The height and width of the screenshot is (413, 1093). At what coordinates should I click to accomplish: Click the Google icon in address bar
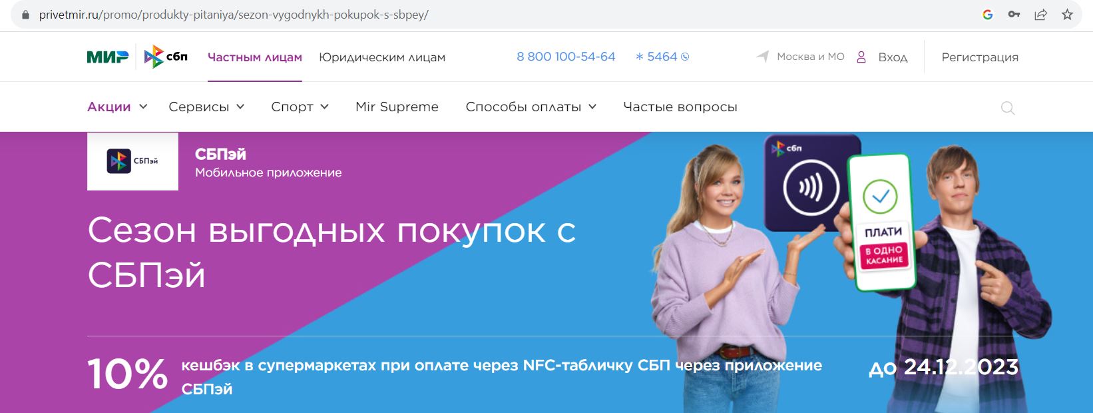pyautogui.click(x=988, y=14)
